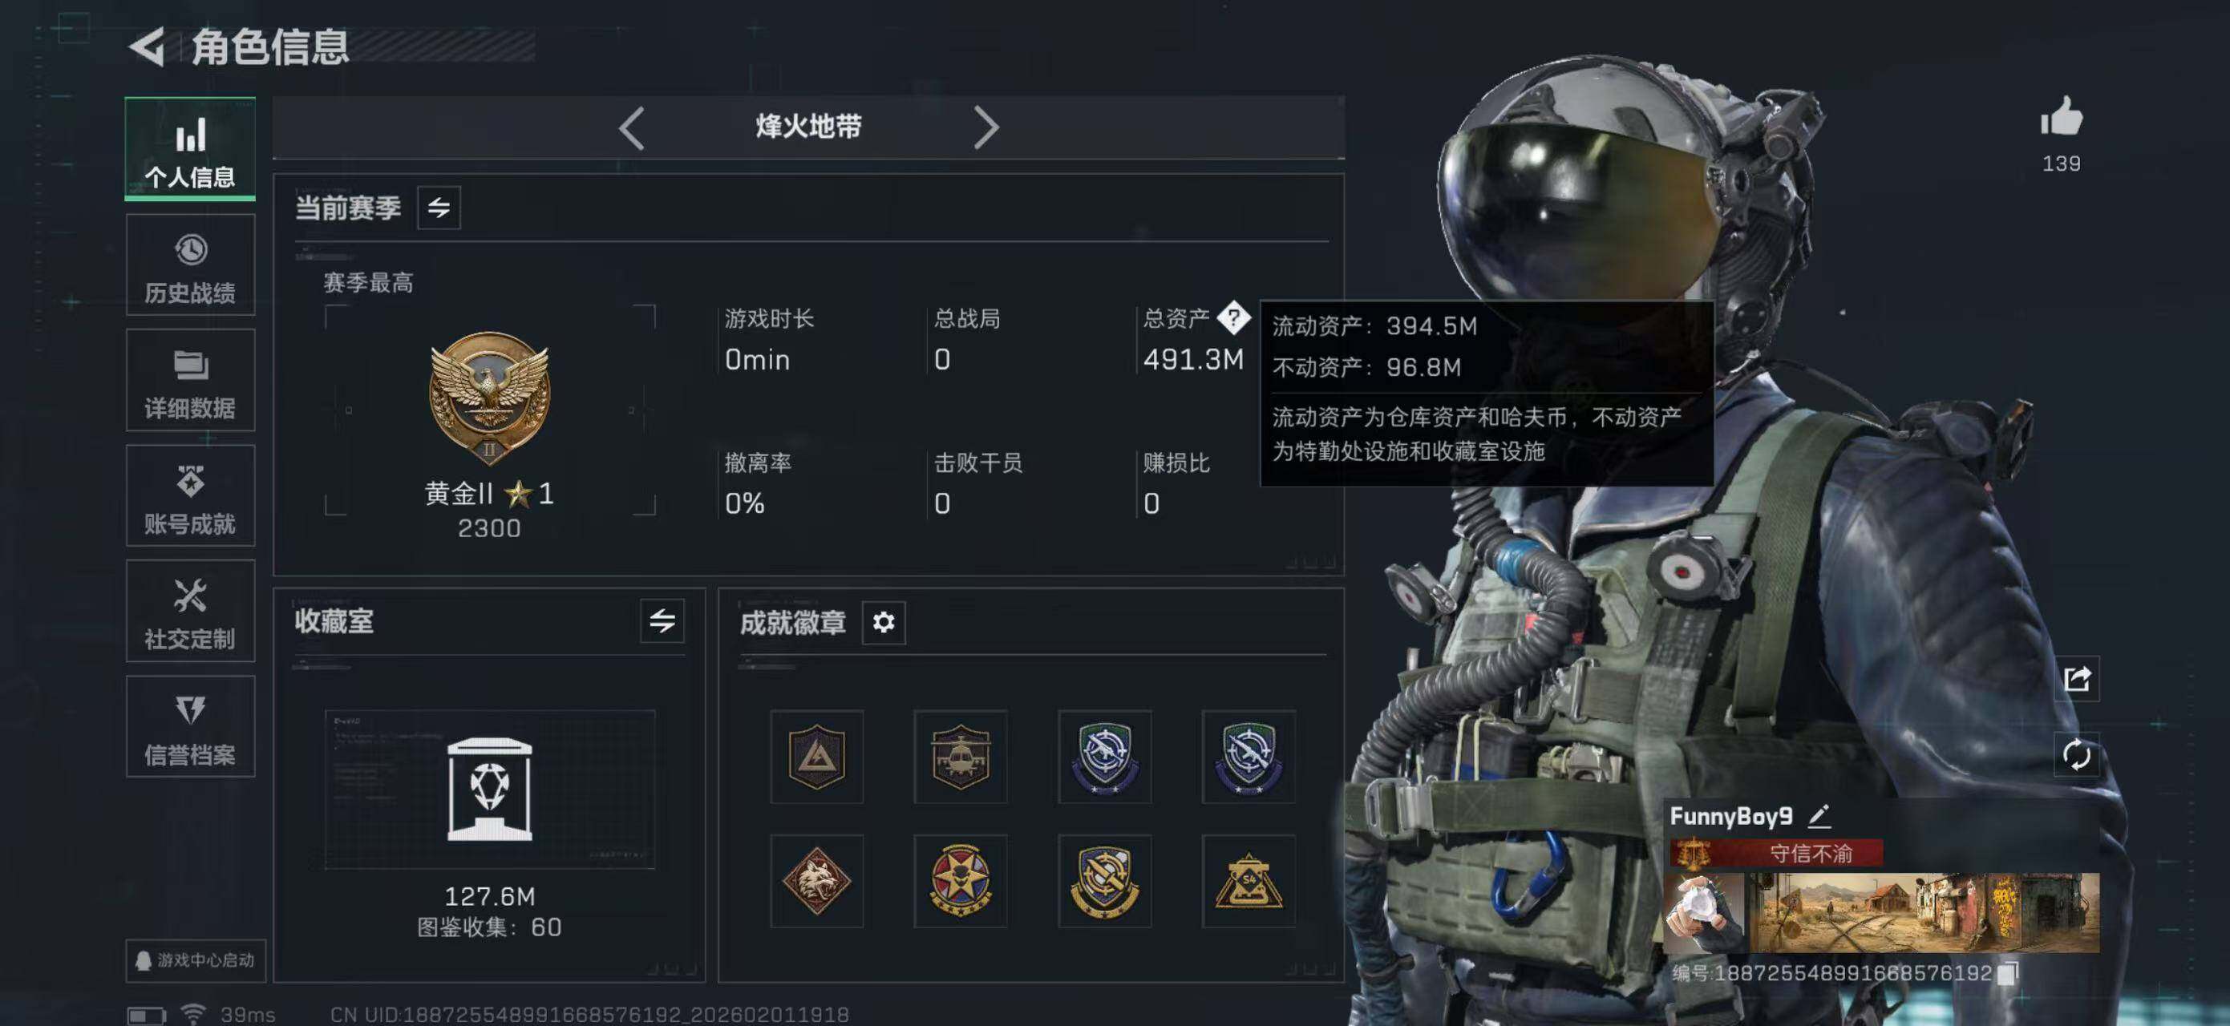The image size is (2230, 1026).
Task: Click the rotate refresh character icon
Action: pos(2076,755)
